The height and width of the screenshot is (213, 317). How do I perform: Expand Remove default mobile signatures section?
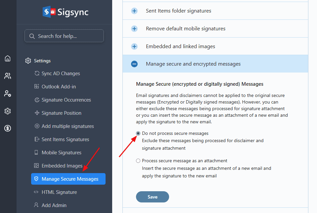pos(134,29)
